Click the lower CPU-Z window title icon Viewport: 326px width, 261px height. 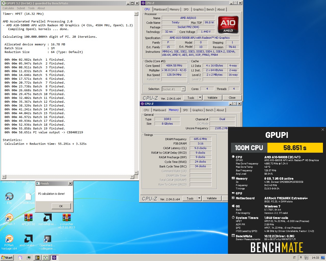click(x=142, y=104)
